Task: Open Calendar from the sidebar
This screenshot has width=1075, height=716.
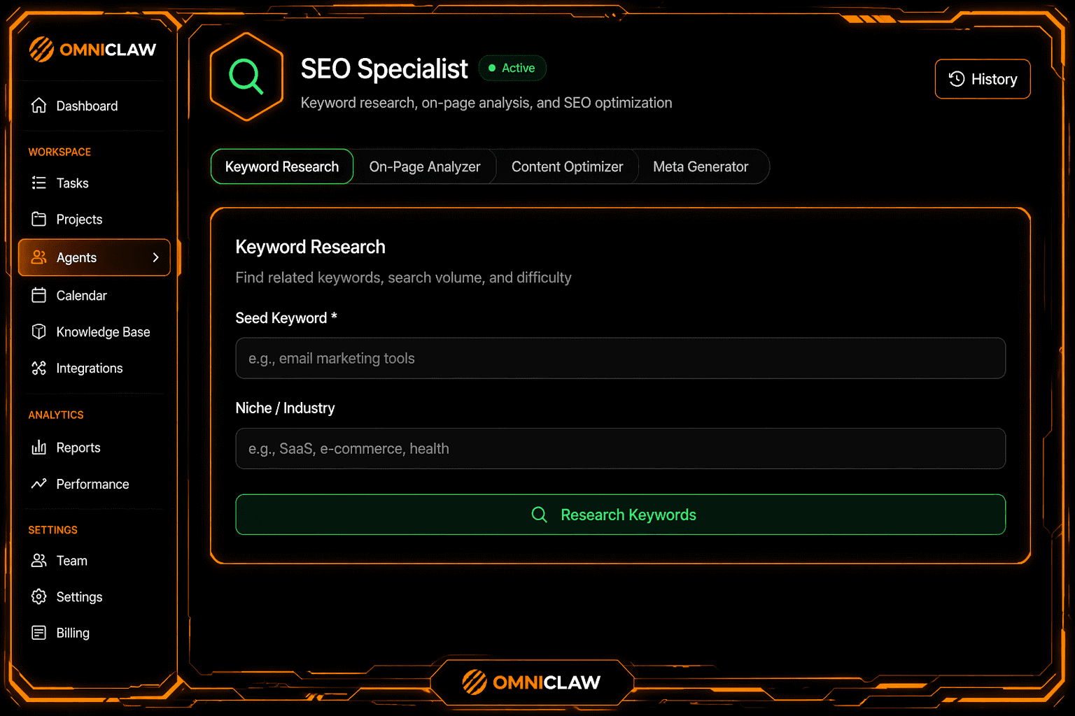Action: coord(94,295)
